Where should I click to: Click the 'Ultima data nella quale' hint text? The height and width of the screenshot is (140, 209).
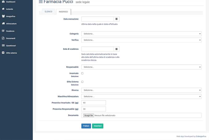(x=100, y=24)
